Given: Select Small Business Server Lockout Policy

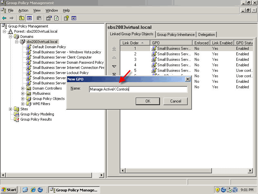Looking at the screenshot, I should pos(60,73).
